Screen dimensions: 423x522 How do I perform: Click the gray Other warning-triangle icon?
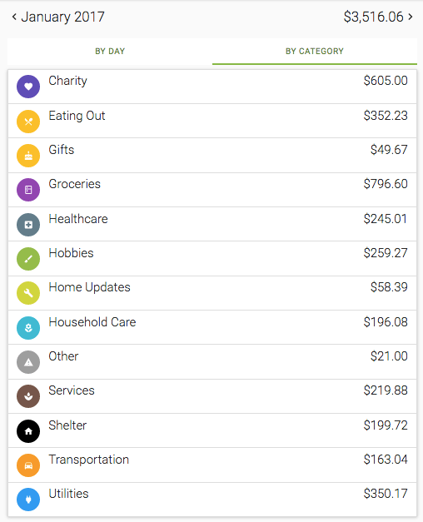pos(28,362)
